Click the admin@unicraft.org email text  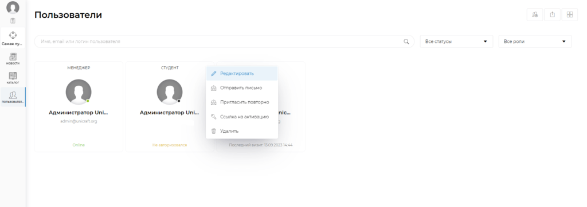(79, 121)
